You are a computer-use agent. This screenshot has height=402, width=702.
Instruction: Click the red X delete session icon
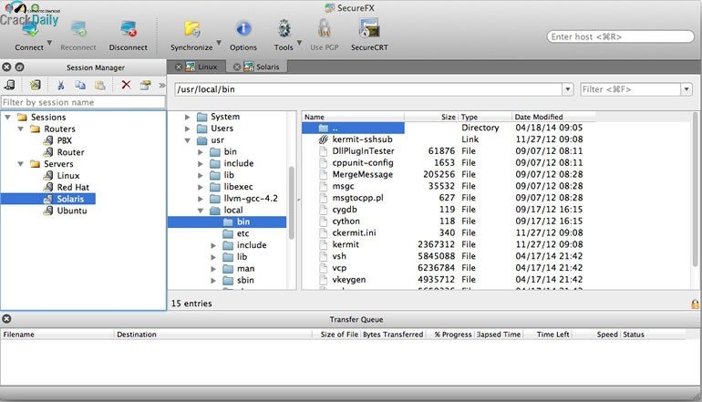pyautogui.click(x=126, y=85)
